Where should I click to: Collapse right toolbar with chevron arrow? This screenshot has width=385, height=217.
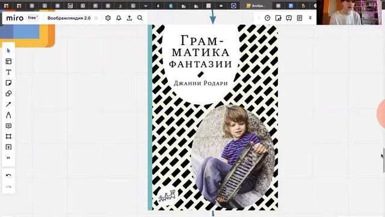259,18
